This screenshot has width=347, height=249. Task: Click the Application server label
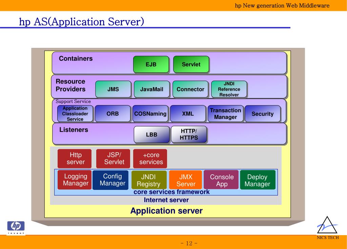coord(166,210)
